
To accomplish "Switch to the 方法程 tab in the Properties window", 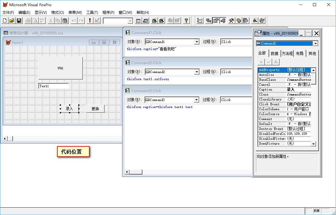I will (x=287, y=53).
